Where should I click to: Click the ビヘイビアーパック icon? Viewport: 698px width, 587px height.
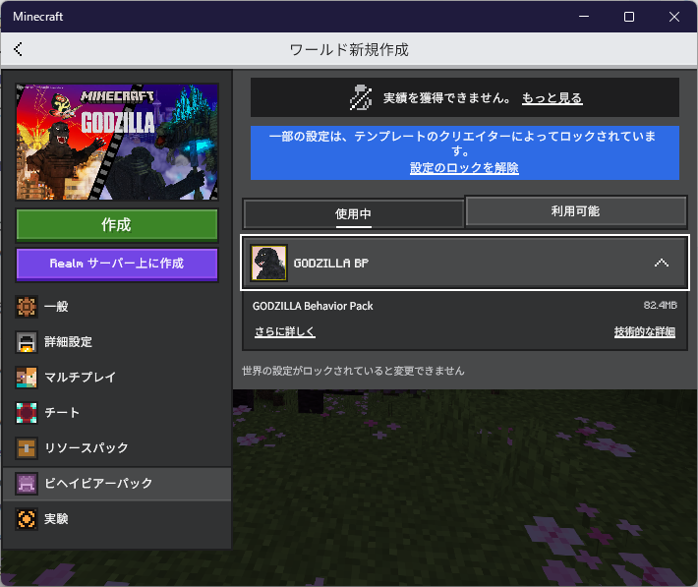[x=27, y=483]
